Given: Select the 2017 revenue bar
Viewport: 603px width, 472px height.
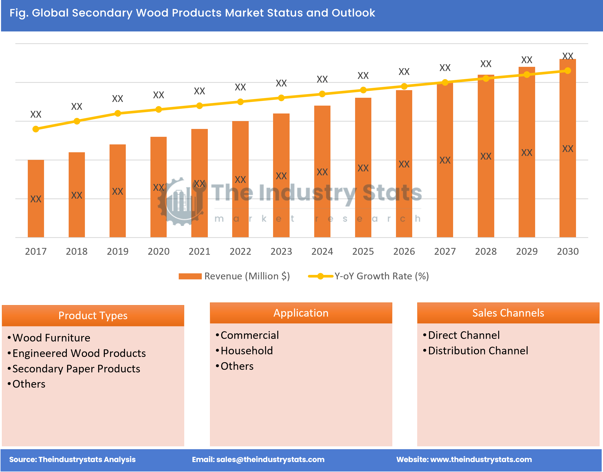Looking at the screenshot, I should point(36,199).
